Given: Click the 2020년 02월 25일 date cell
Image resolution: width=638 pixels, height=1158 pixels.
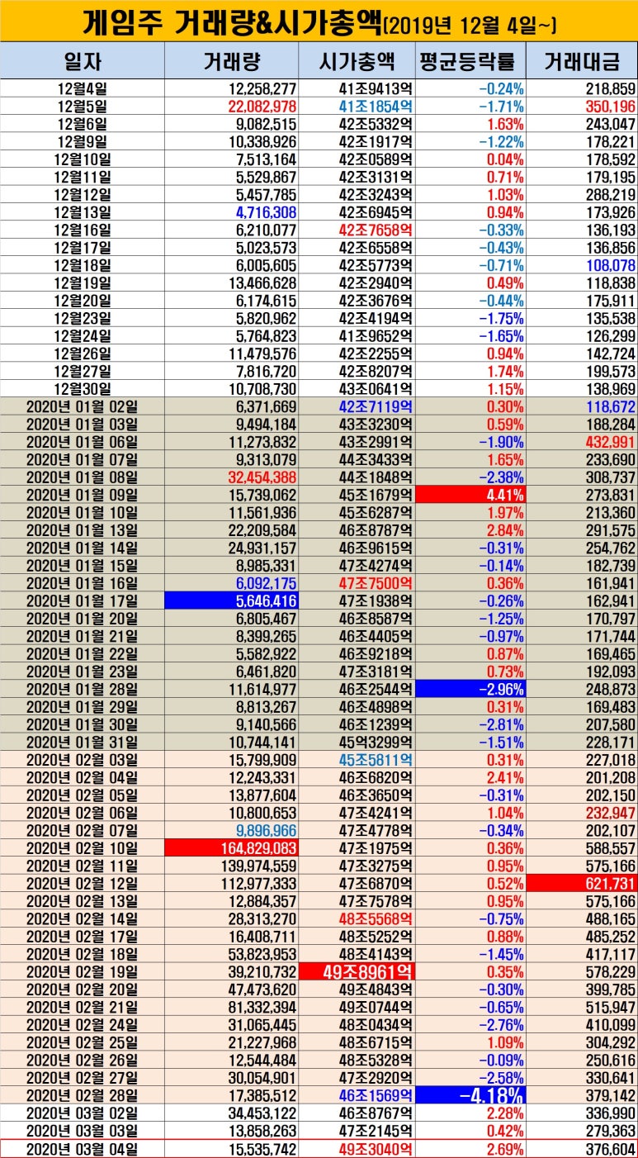Looking at the screenshot, I should point(83,1043).
